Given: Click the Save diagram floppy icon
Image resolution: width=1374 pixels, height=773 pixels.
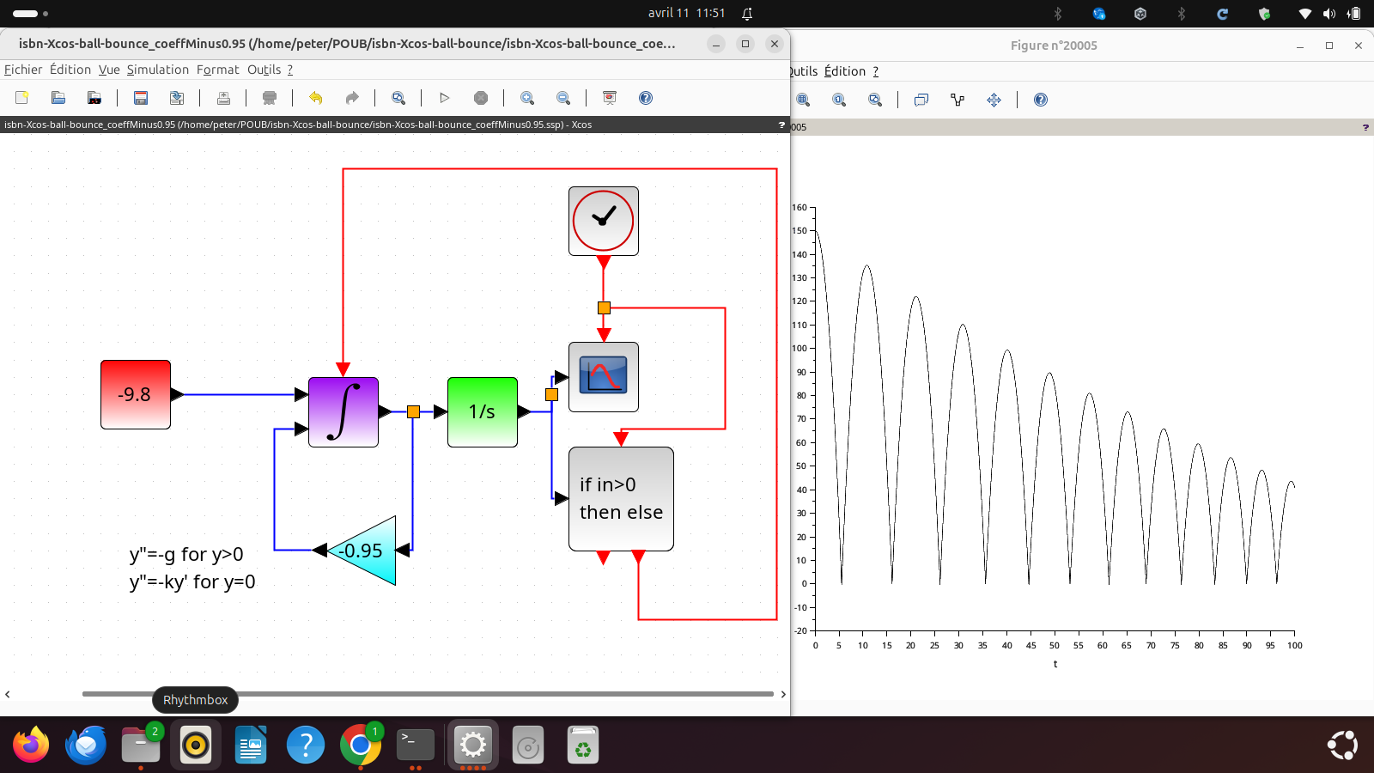Looking at the screenshot, I should point(141,98).
